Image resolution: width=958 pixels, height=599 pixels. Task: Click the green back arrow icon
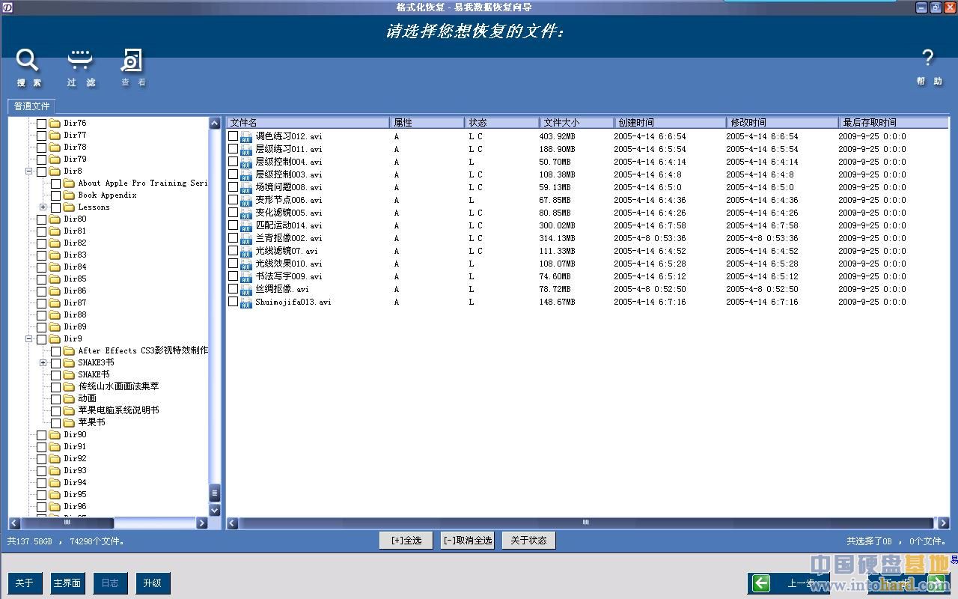point(761,583)
